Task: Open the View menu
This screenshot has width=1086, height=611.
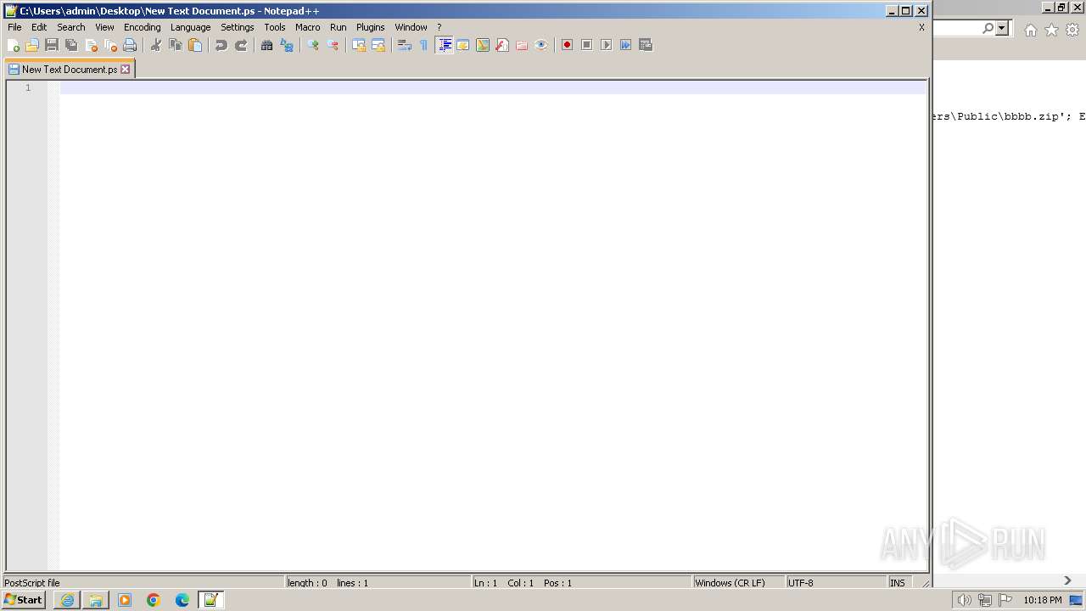Action: [x=104, y=27]
